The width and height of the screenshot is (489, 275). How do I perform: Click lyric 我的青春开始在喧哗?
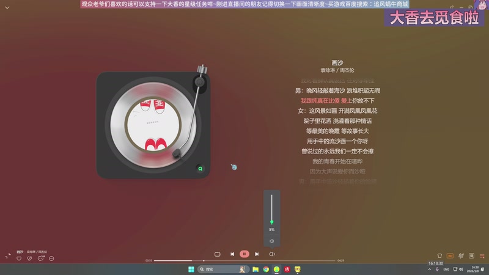click(x=337, y=161)
